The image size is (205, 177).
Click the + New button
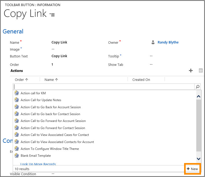(x=192, y=169)
